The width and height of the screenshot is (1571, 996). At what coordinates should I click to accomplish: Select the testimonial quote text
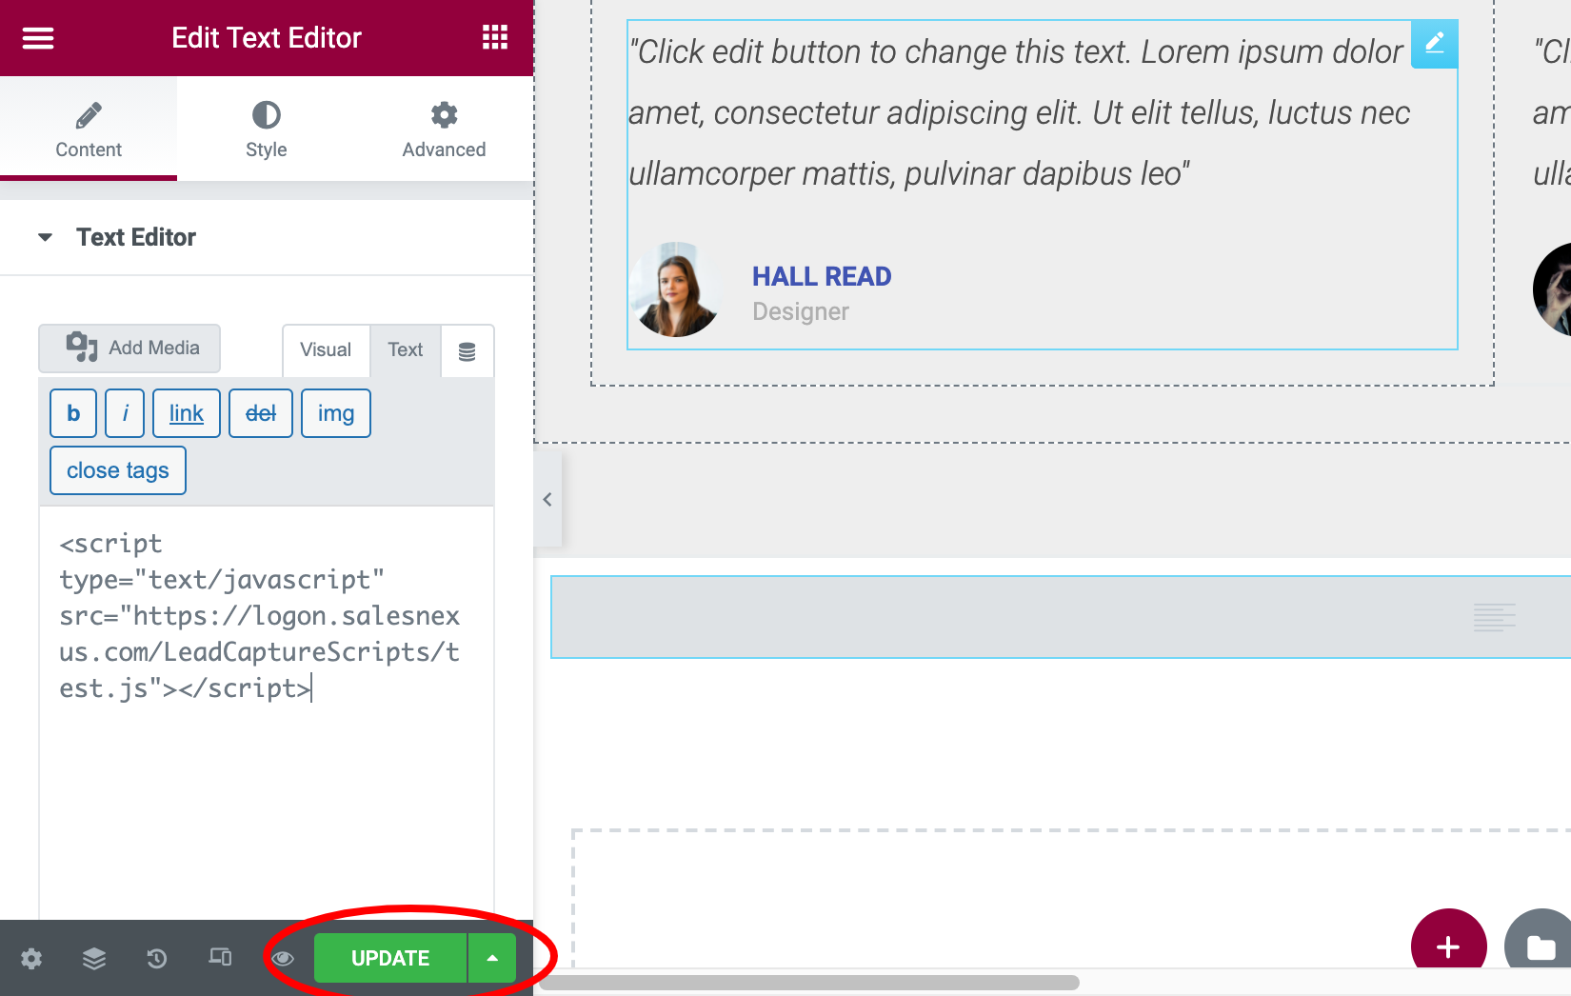(x=1020, y=112)
